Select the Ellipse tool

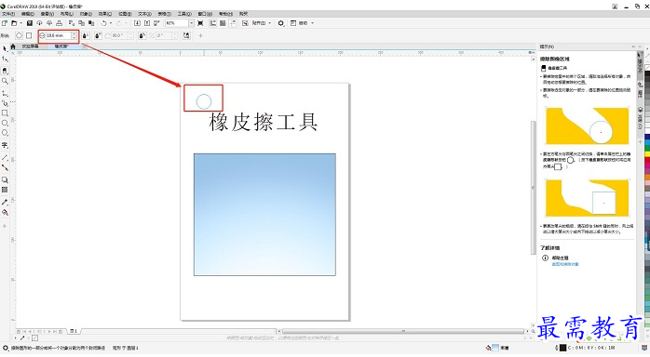point(5,123)
